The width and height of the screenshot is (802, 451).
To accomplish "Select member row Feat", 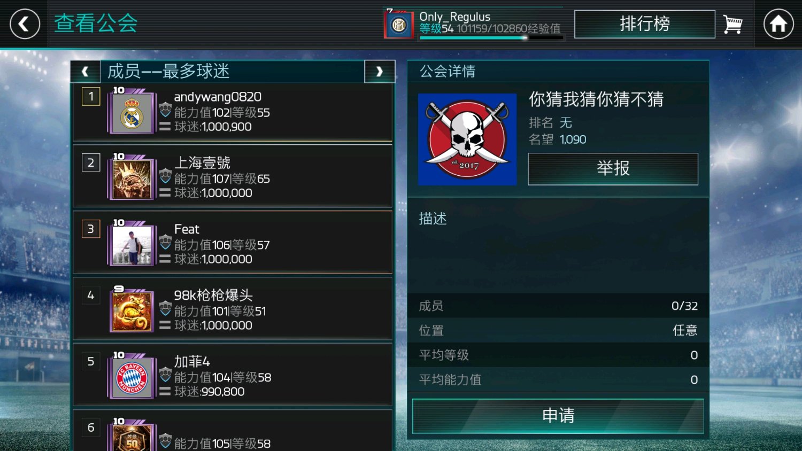I will coord(233,242).
